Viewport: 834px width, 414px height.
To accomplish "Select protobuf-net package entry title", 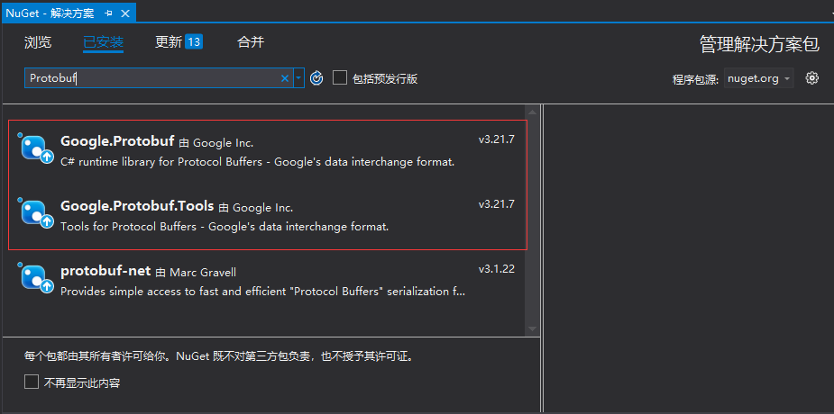I will click(105, 271).
